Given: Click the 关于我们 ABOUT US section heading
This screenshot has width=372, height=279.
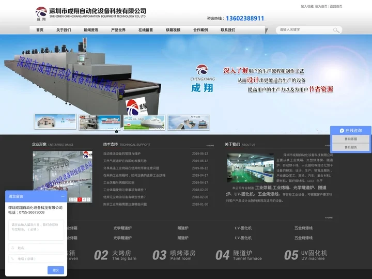Looking at the screenshot, I should point(240,145).
